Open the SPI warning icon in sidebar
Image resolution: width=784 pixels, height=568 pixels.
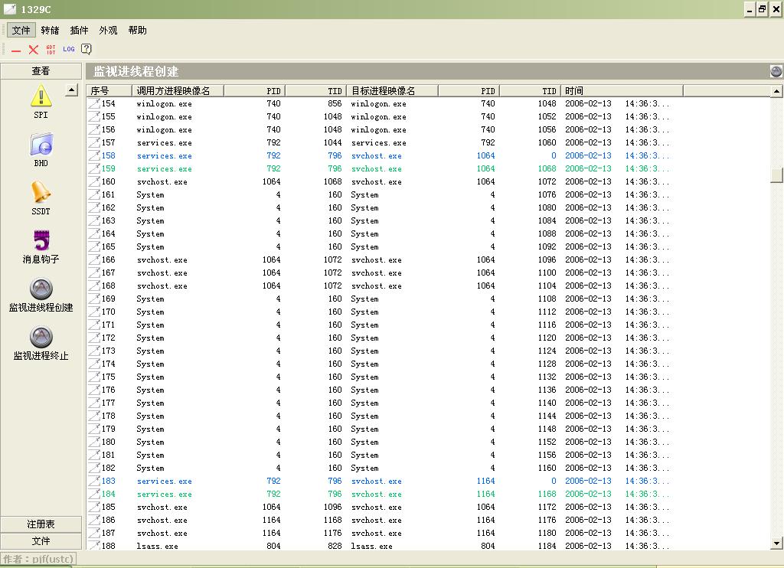pyautogui.click(x=41, y=96)
